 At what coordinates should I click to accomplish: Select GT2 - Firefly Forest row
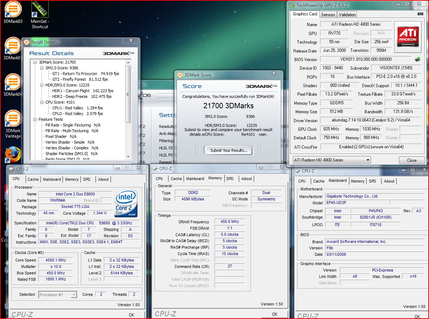tap(80, 79)
